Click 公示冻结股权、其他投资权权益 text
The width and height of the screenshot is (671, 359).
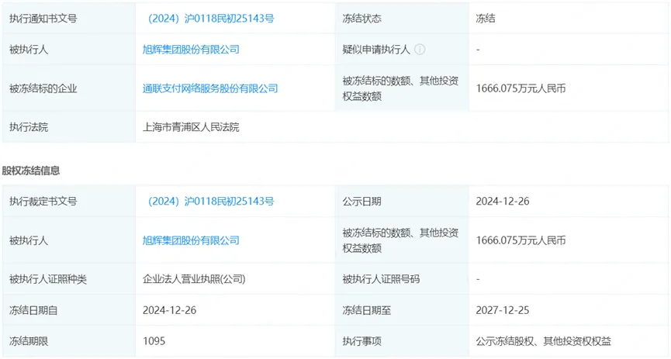(544, 341)
